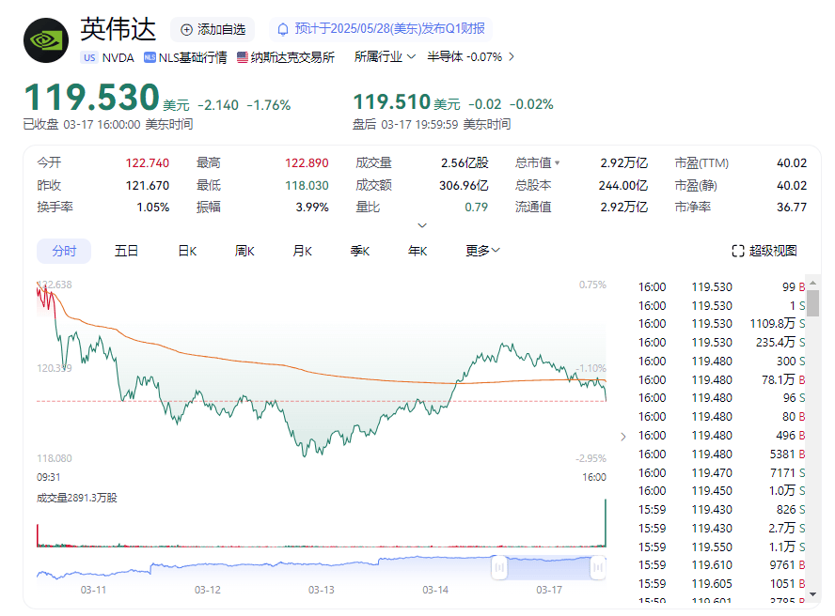The width and height of the screenshot is (835, 616).
Task: Expand the 所属行业 dropdown
Action: (x=385, y=57)
